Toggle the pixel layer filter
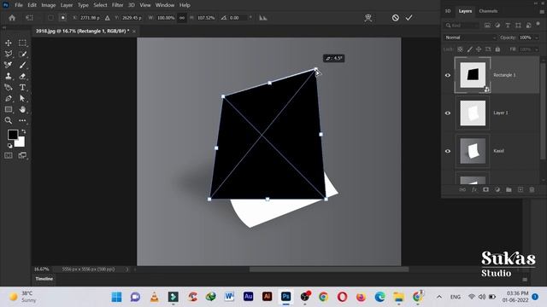547x307 pixels. [x=487, y=26]
